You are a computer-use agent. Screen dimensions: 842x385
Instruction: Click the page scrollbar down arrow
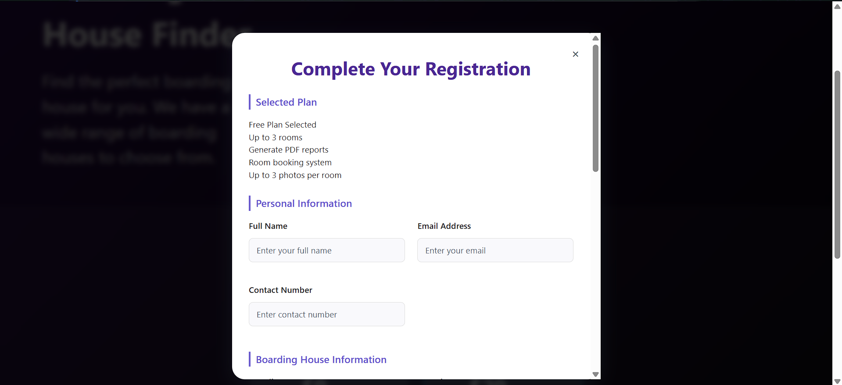click(837, 381)
